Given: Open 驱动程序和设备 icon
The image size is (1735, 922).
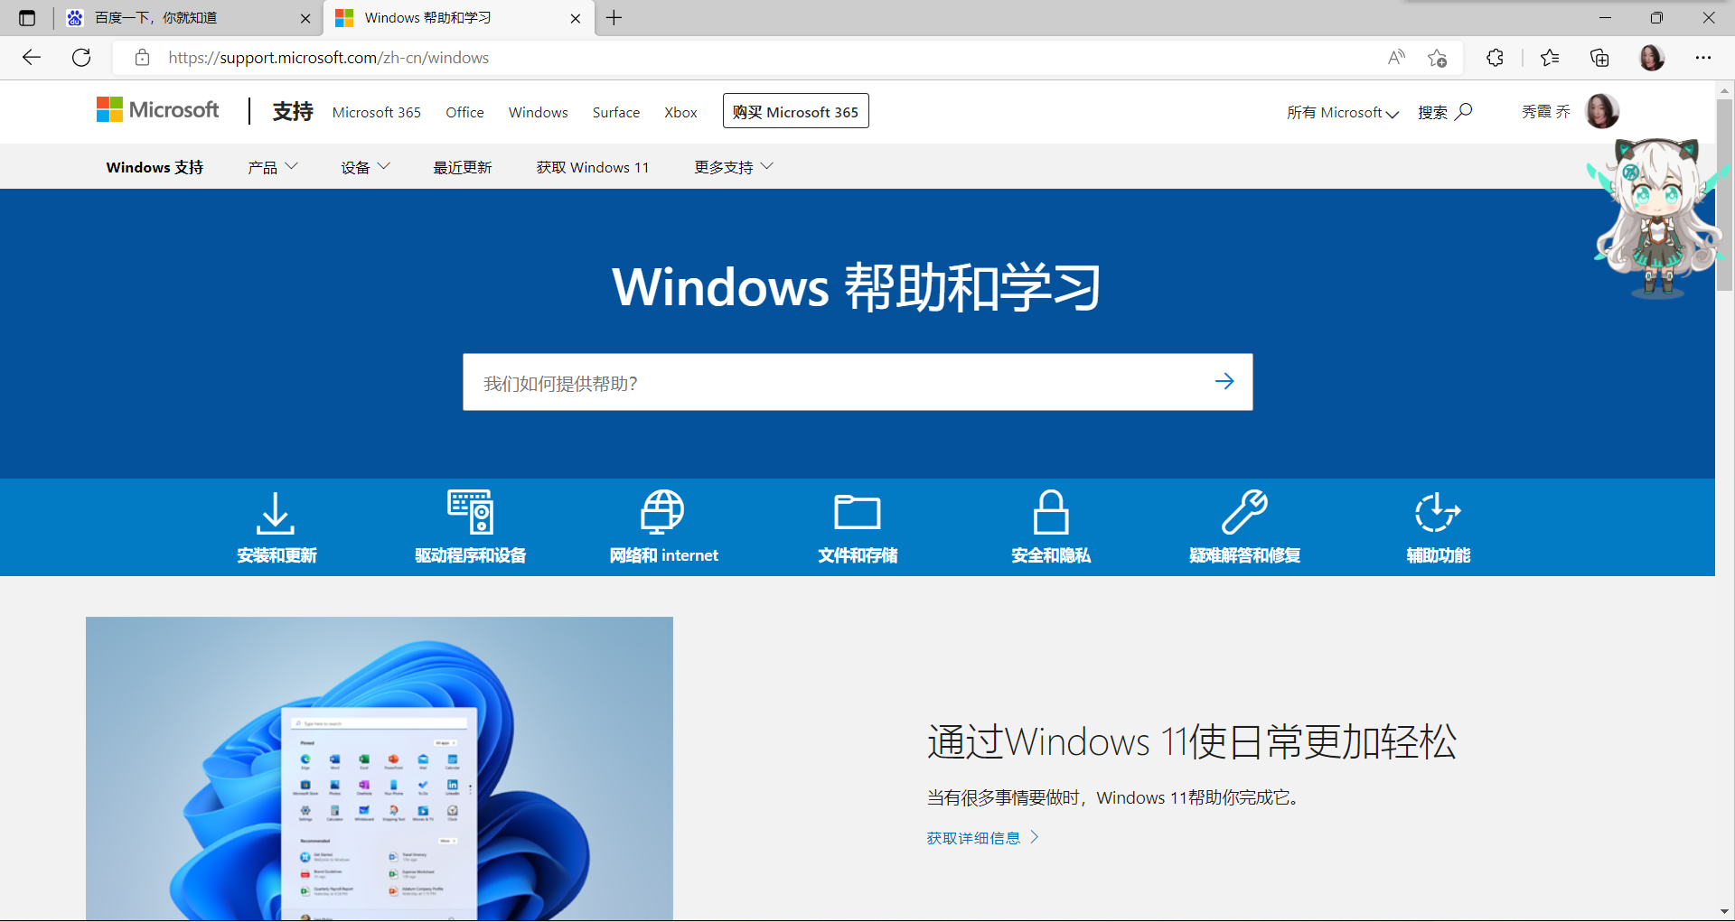Looking at the screenshot, I should [x=471, y=512].
